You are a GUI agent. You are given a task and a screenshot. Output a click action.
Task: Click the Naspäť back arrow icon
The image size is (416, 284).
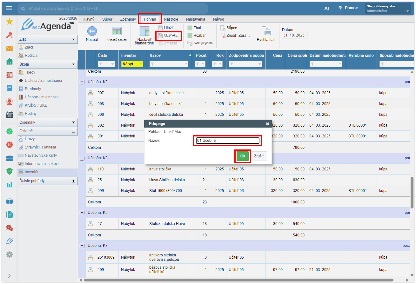click(x=92, y=31)
